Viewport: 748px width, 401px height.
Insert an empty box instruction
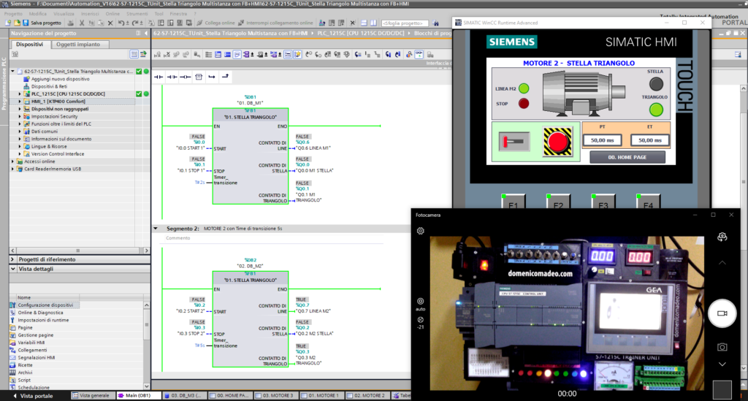[x=198, y=76]
